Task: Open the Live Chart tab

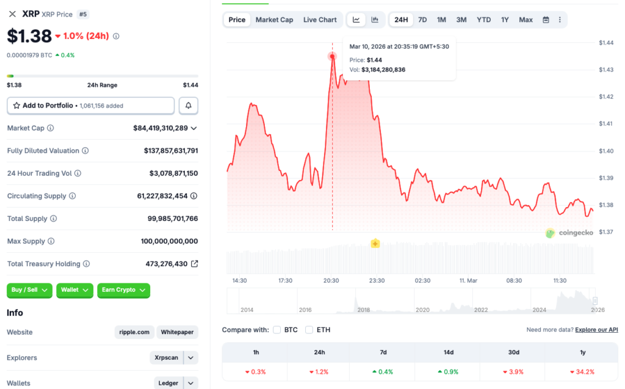Action: pos(320,20)
